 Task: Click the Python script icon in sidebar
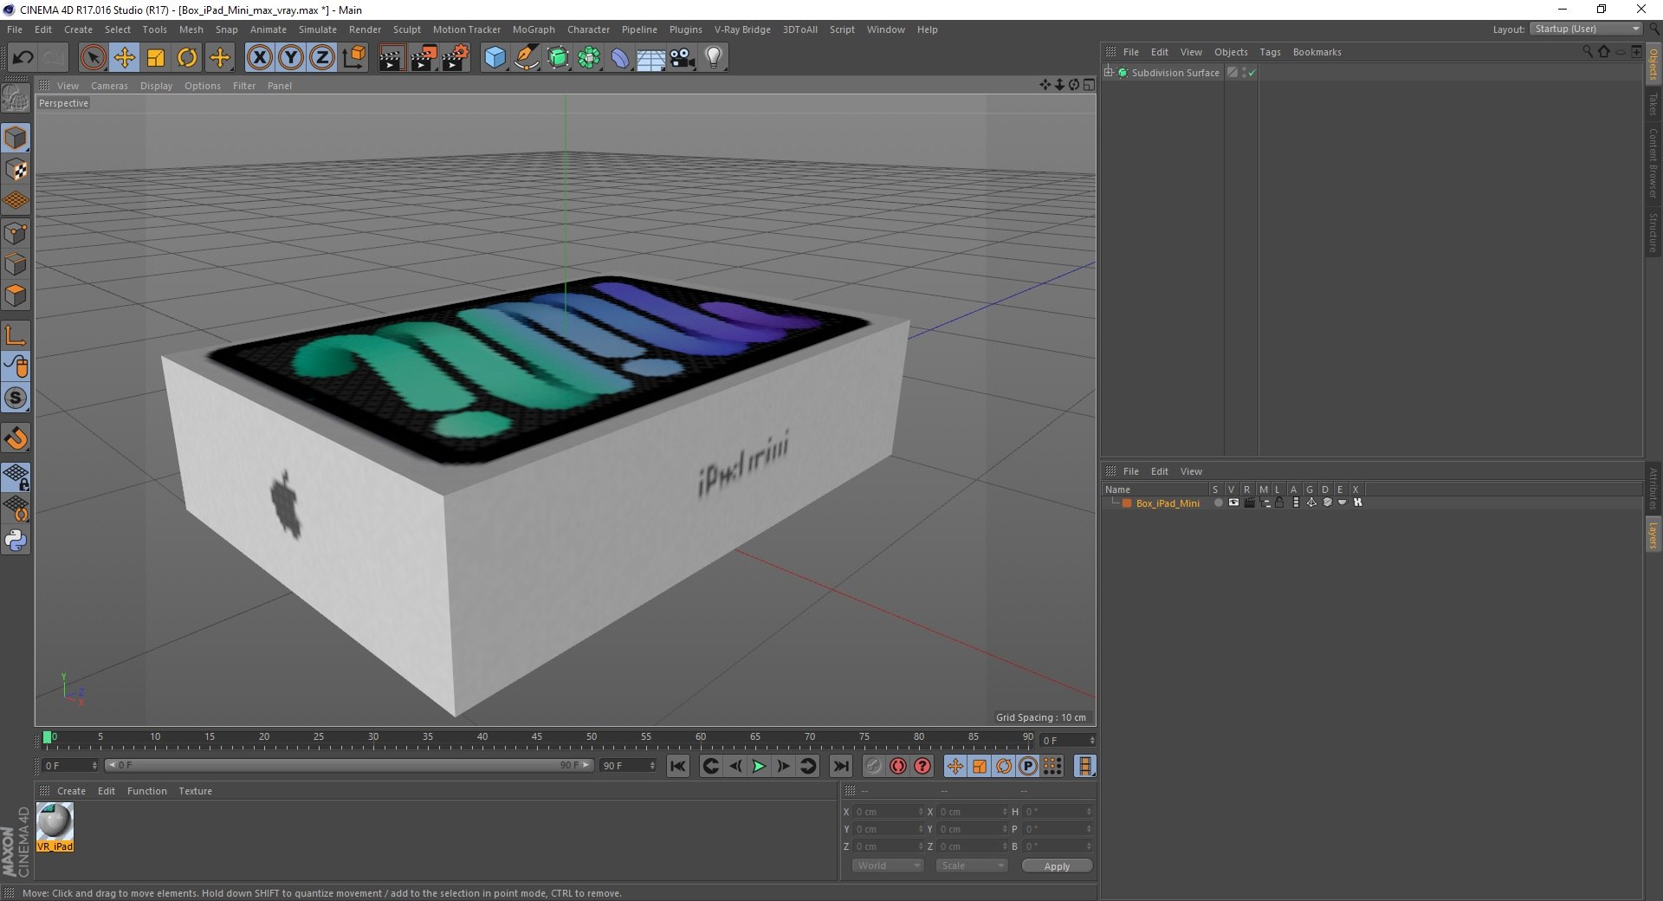click(16, 541)
